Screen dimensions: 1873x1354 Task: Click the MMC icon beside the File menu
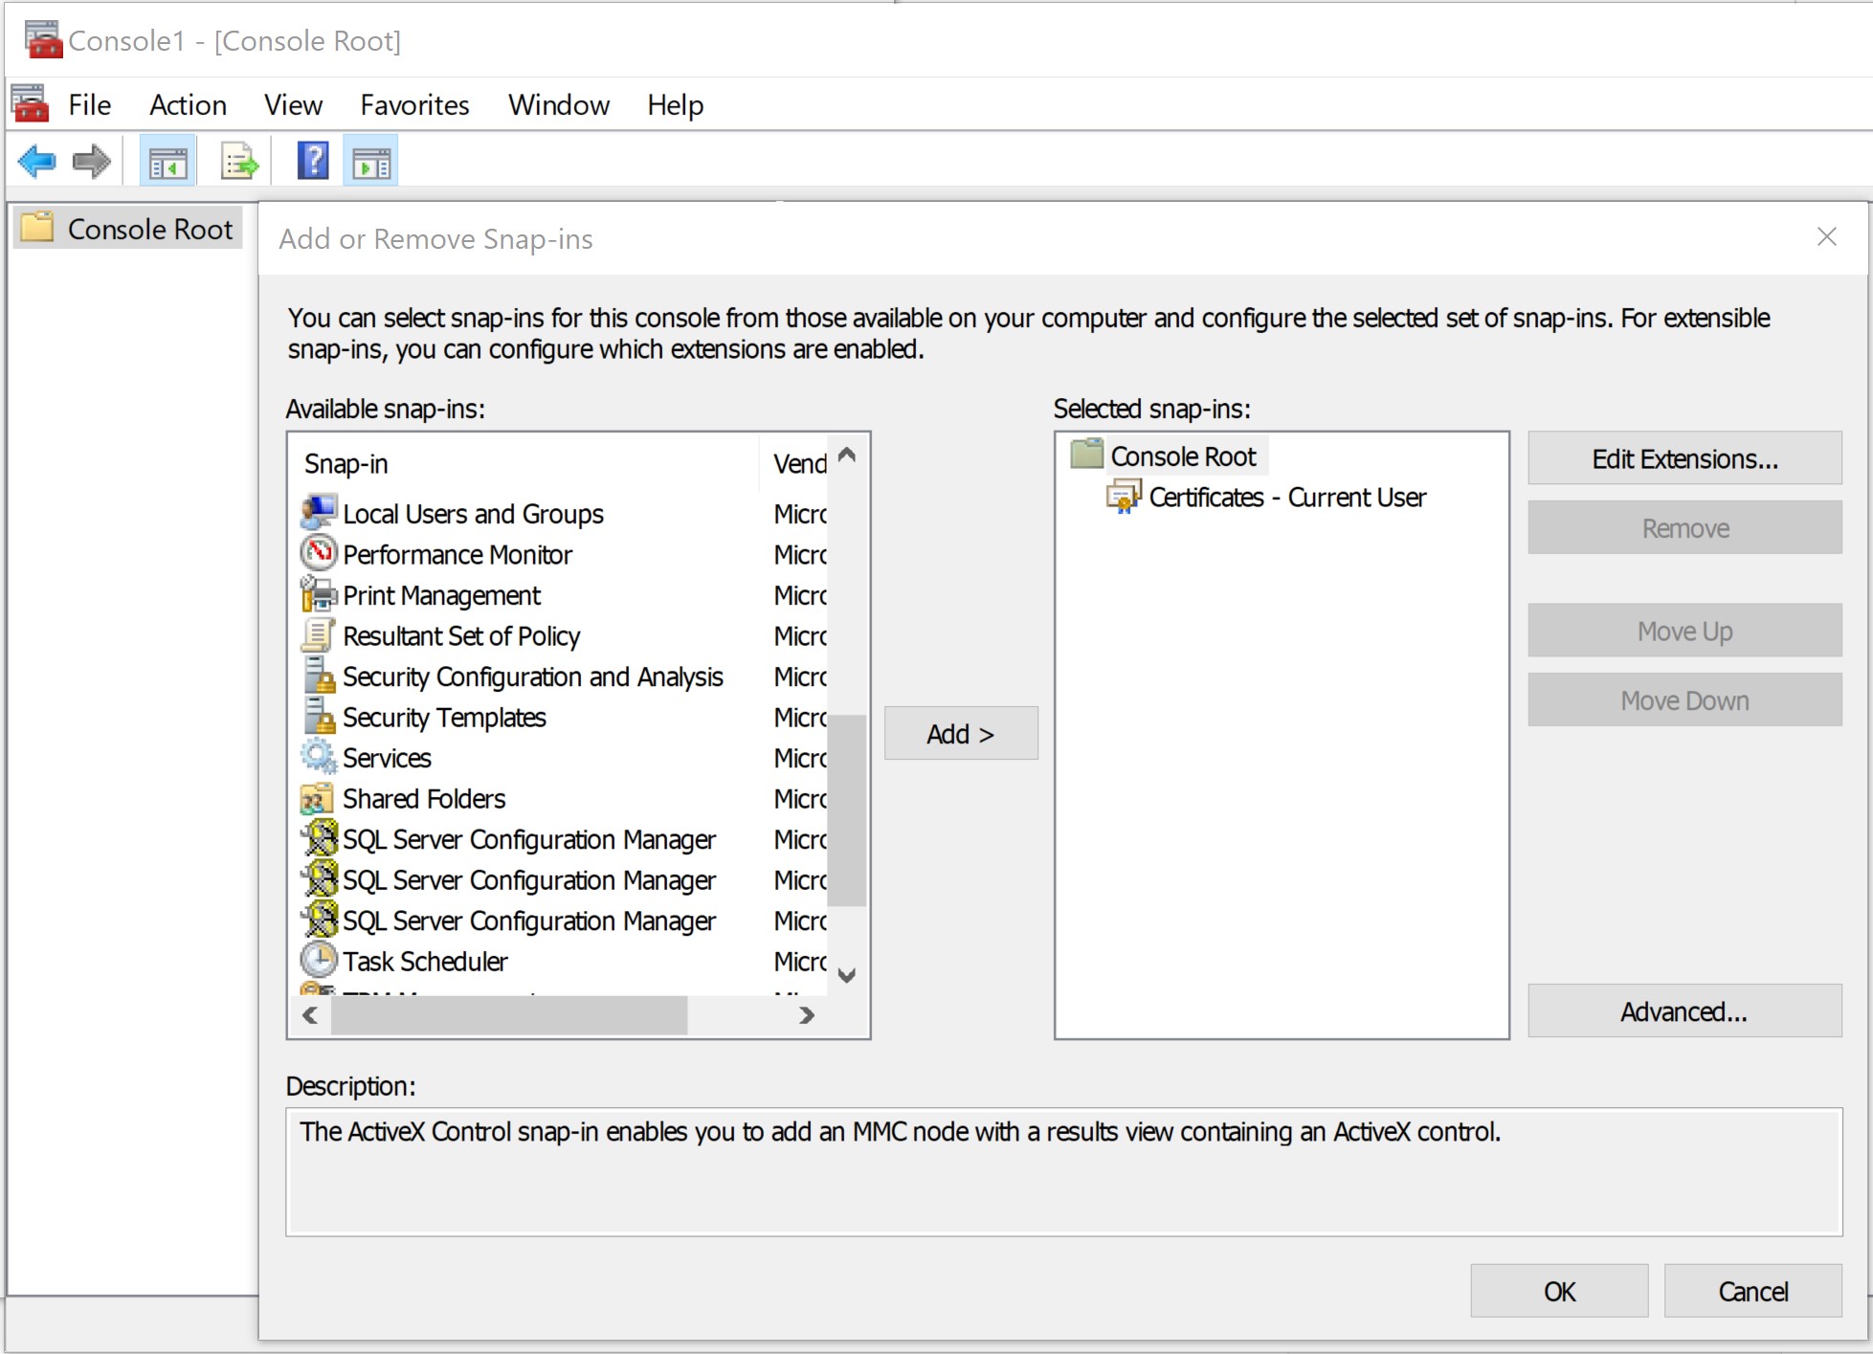click(30, 103)
